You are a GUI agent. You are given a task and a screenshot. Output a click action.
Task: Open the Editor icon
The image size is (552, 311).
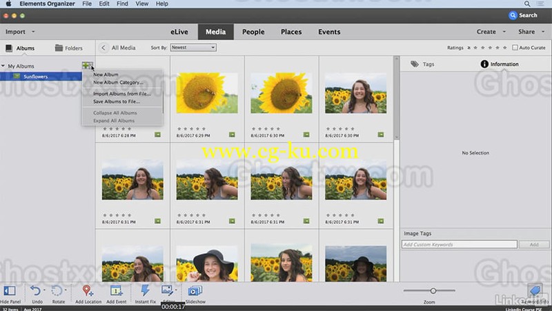(x=167, y=290)
